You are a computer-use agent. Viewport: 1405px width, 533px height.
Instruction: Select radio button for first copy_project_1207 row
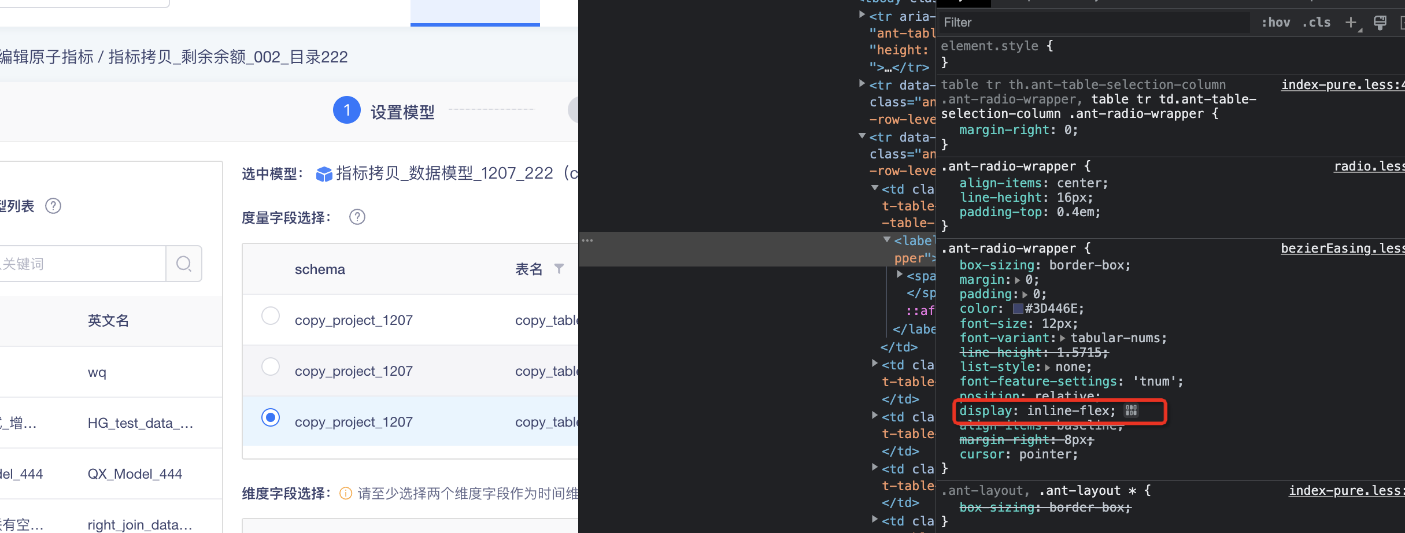point(270,316)
